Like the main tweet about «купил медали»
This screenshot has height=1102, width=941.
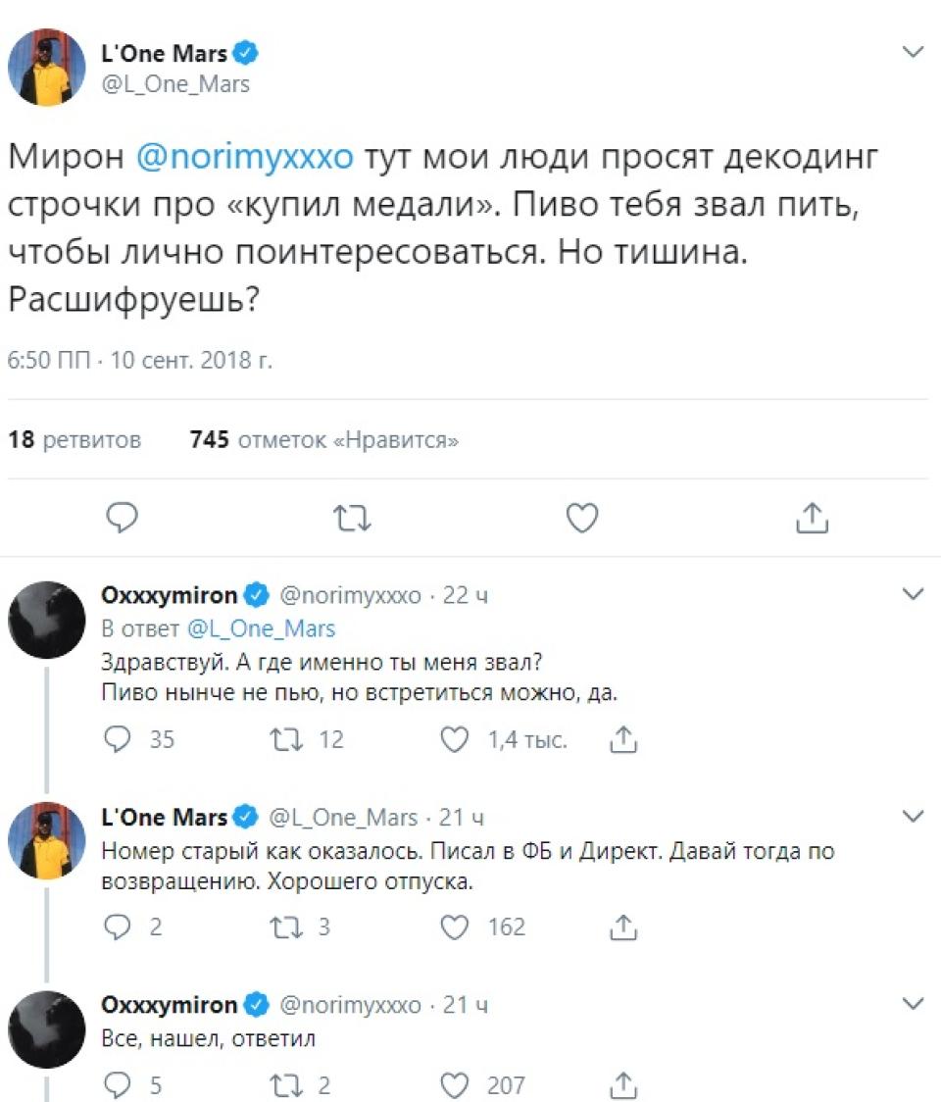tap(582, 518)
